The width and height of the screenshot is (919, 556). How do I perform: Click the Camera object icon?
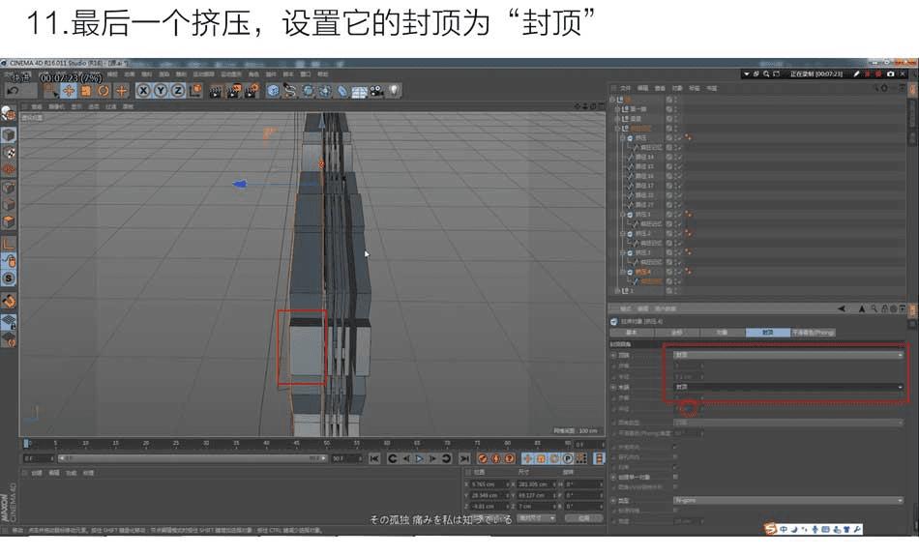point(377,90)
